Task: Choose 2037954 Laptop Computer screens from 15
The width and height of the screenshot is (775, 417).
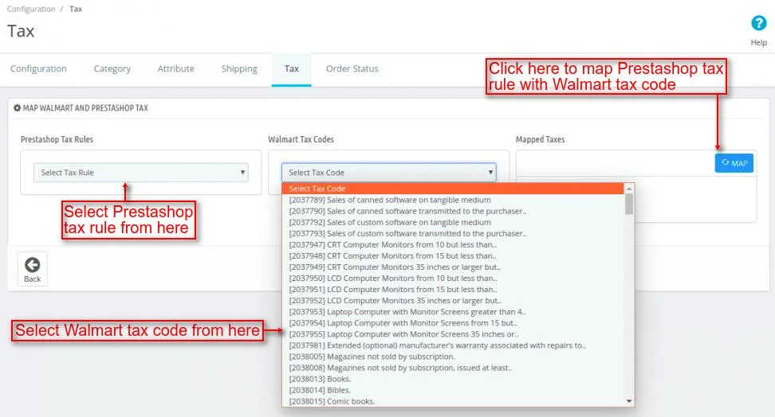Action: coord(453,323)
